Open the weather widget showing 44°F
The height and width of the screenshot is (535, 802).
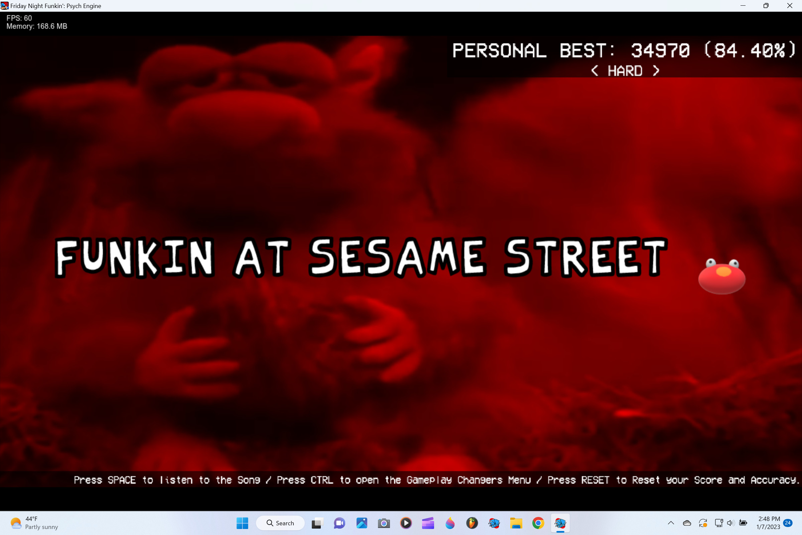33,523
